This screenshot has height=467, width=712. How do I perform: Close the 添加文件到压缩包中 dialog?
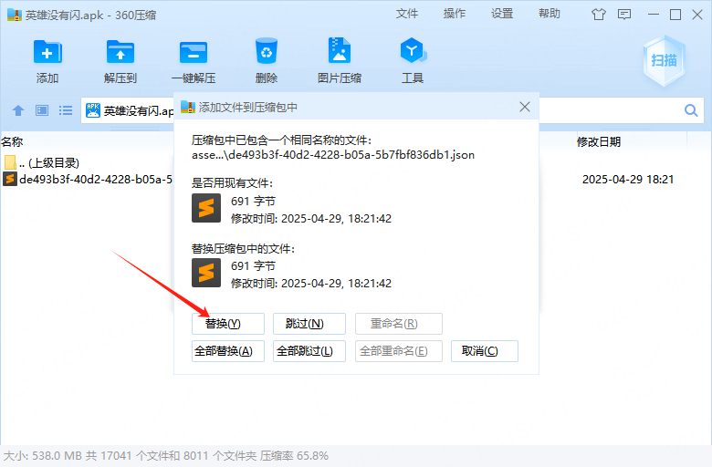pyautogui.click(x=525, y=107)
